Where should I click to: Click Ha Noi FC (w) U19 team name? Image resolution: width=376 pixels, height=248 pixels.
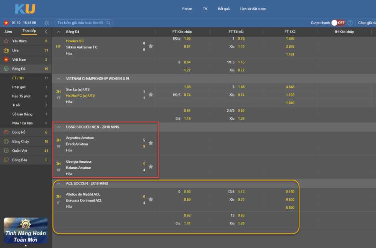click(80, 96)
